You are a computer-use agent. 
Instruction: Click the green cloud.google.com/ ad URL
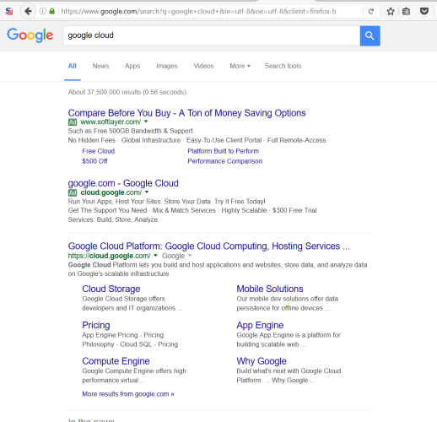111,192
